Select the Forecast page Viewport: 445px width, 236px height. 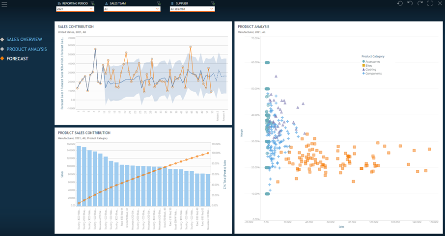17,59
